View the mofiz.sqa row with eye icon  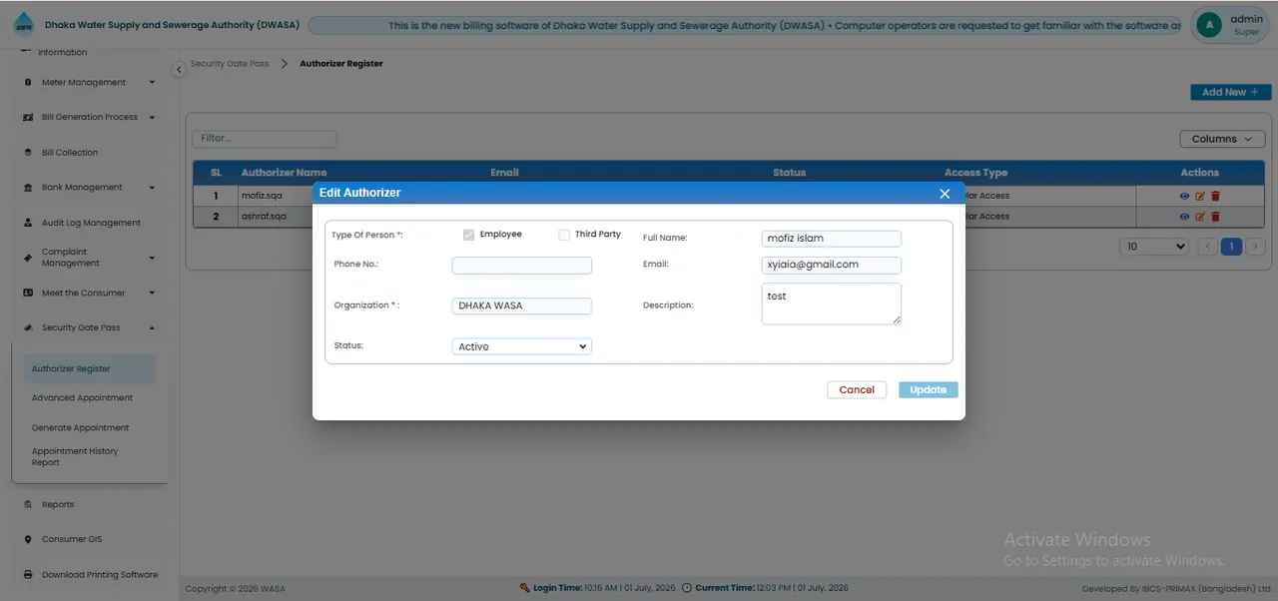1185,197
